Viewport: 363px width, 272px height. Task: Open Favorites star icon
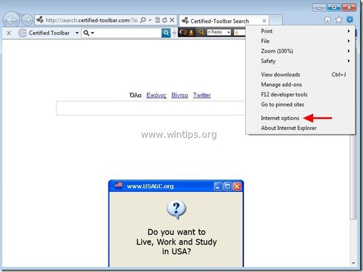click(338, 20)
